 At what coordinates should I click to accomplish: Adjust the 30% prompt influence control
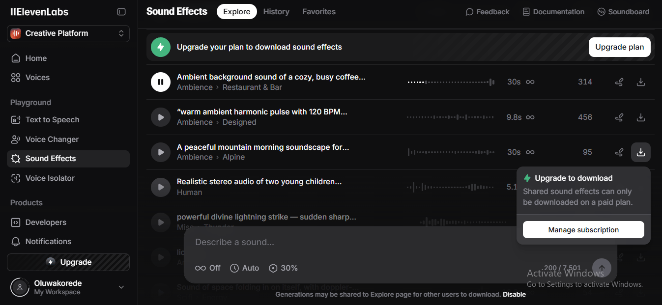(284, 268)
